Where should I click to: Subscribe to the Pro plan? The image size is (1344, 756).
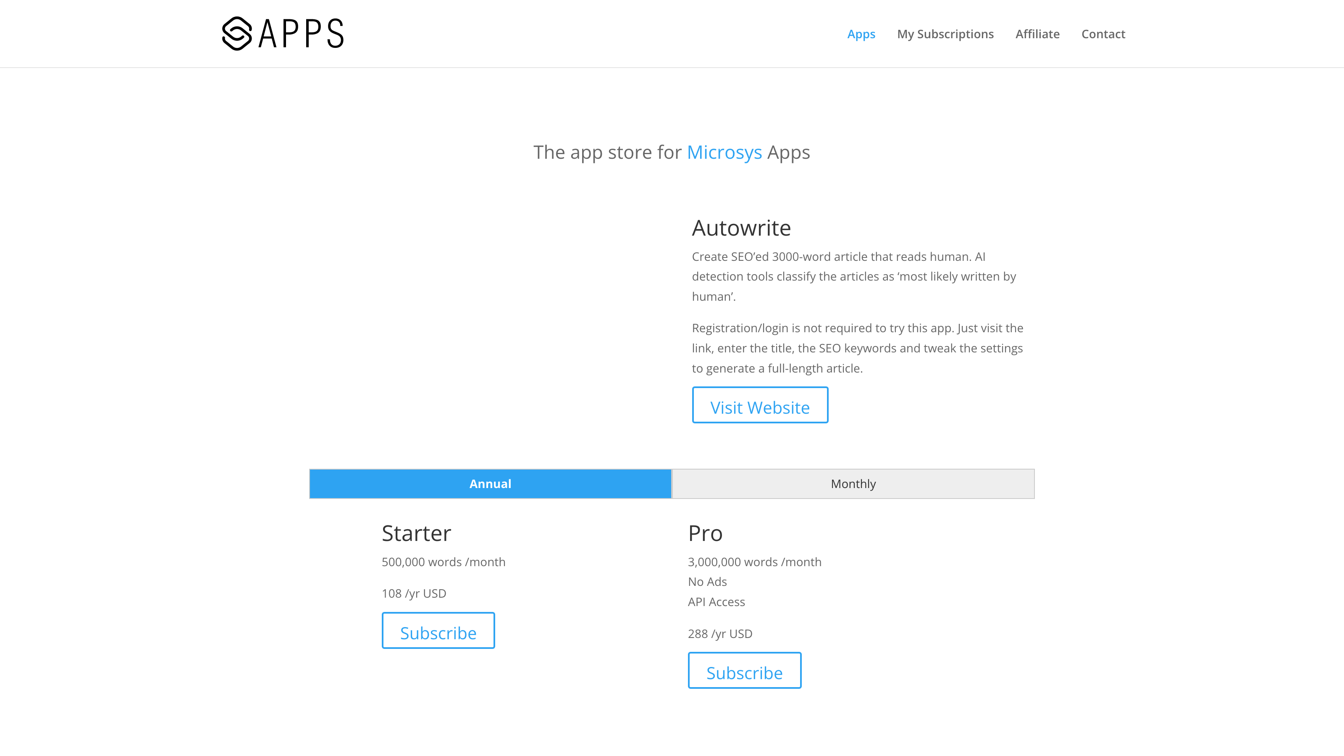pyautogui.click(x=744, y=672)
